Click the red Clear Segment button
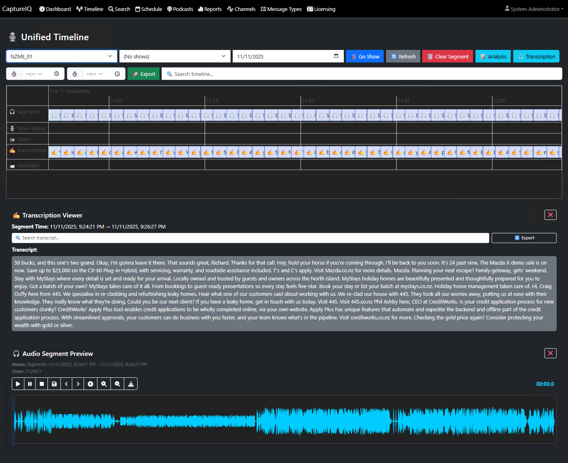568x463 pixels. [x=447, y=56]
